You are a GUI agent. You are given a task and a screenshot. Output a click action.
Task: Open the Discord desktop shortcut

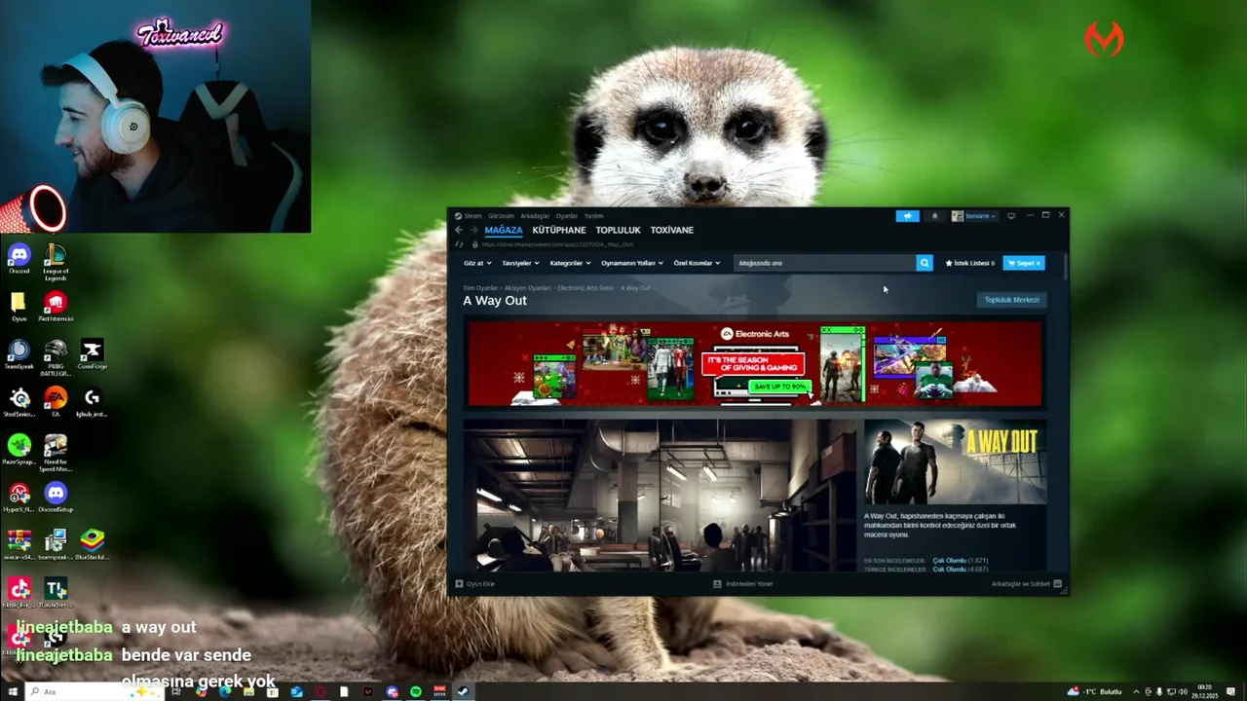pyautogui.click(x=19, y=259)
